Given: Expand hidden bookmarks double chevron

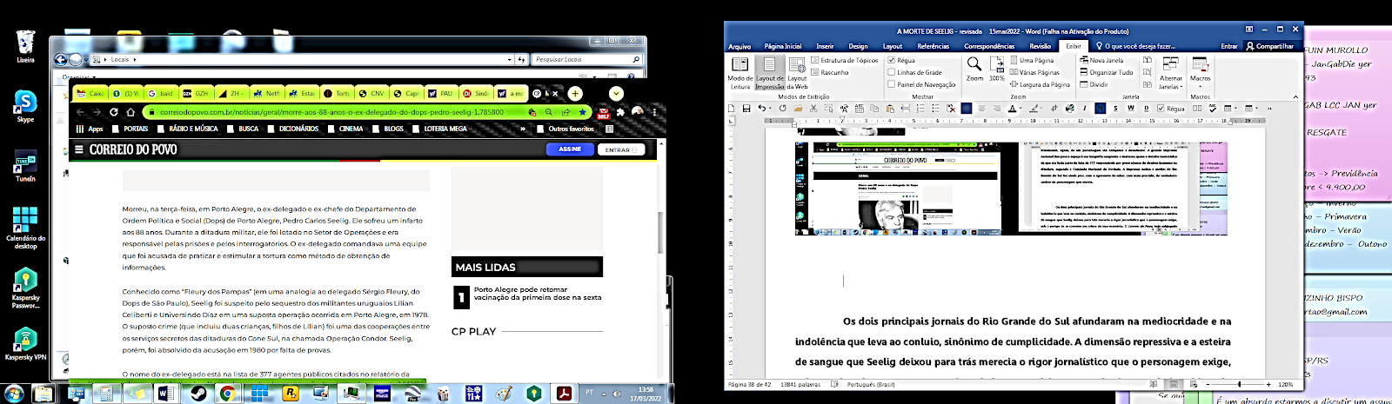Looking at the screenshot, I should coord(523,129).
